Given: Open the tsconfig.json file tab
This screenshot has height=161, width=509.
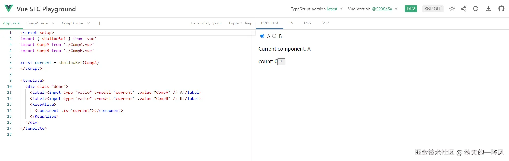Looking at the screenshot, I should (x=206, y=23).
